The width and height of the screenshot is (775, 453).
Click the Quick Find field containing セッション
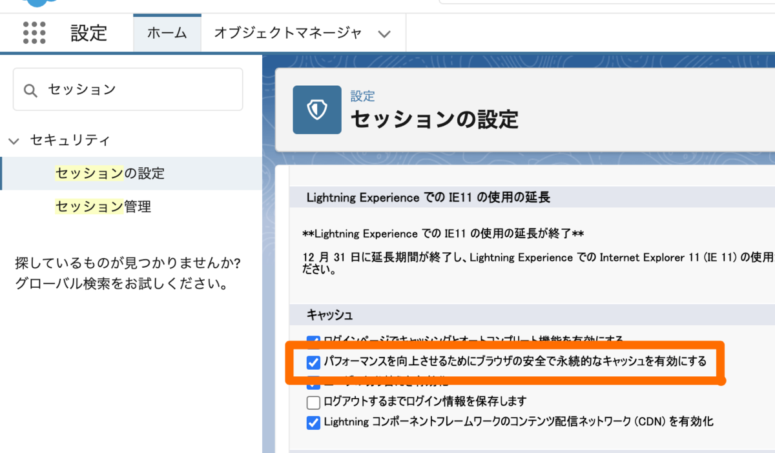[x=128, y=89]
